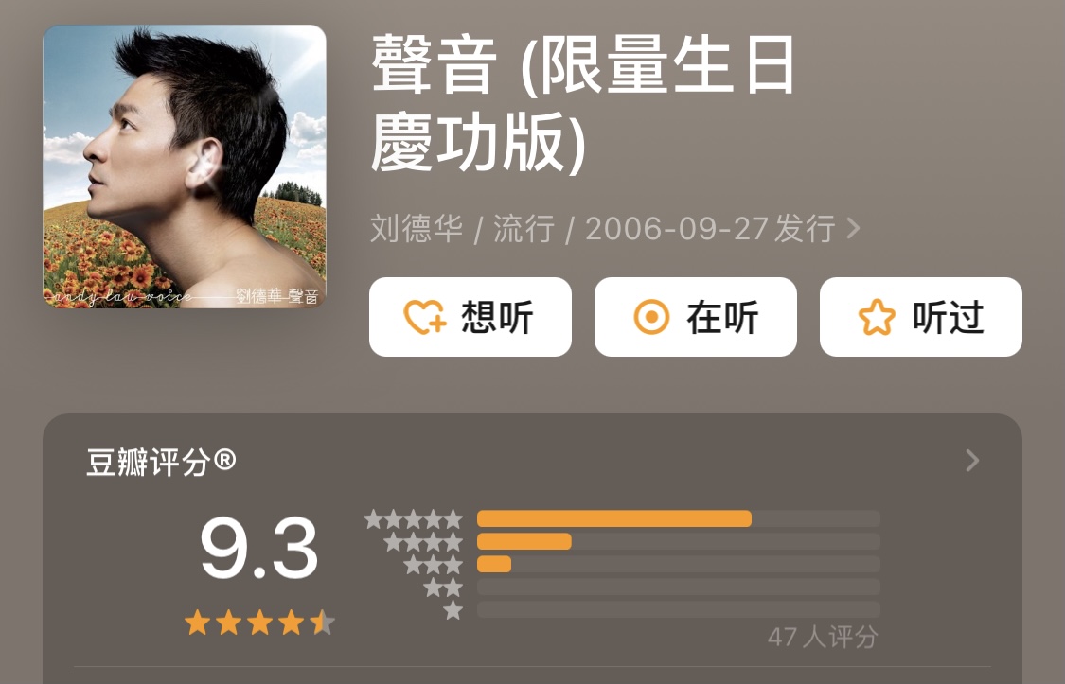Mark album as 在听
The height and width of the screenshot is (684, 1065).
point(696,317)
